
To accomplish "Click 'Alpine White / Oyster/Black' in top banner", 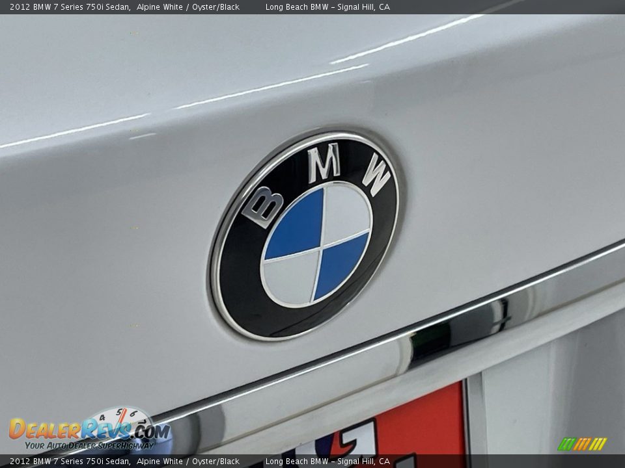I will (x=188, y=6).
